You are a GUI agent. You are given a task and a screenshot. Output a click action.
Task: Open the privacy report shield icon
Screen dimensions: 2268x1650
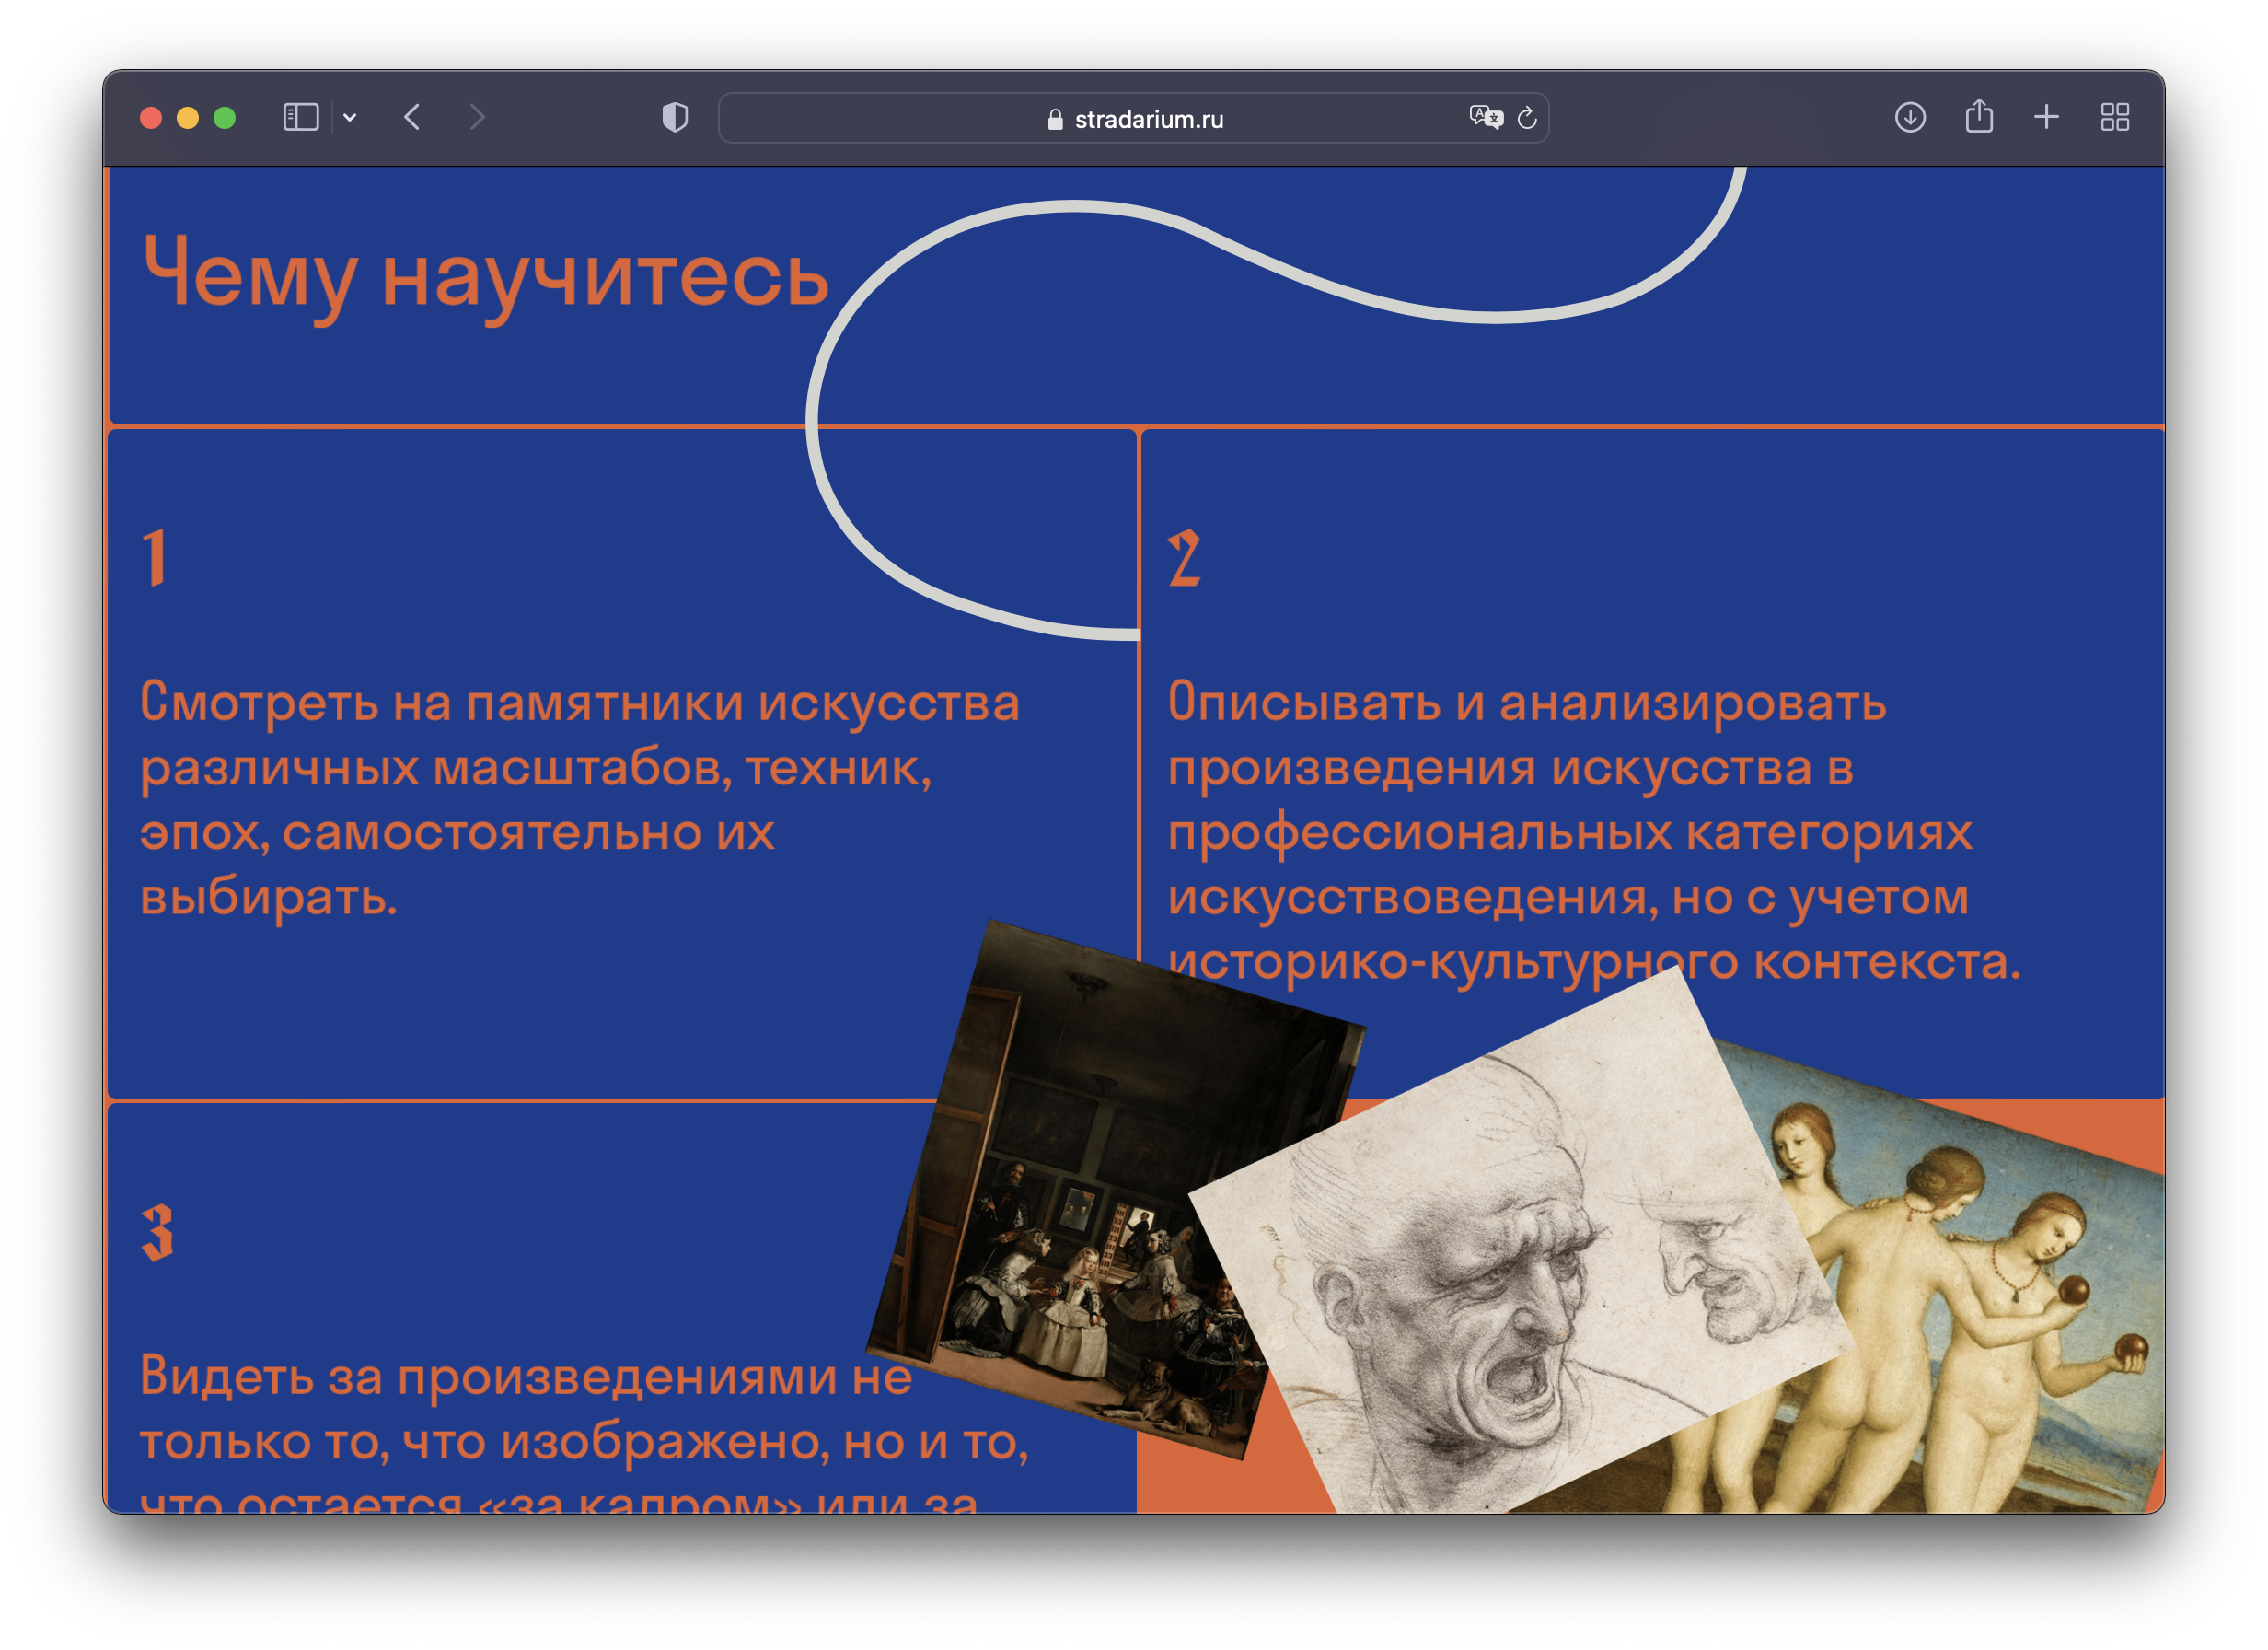tap(675, 118)
